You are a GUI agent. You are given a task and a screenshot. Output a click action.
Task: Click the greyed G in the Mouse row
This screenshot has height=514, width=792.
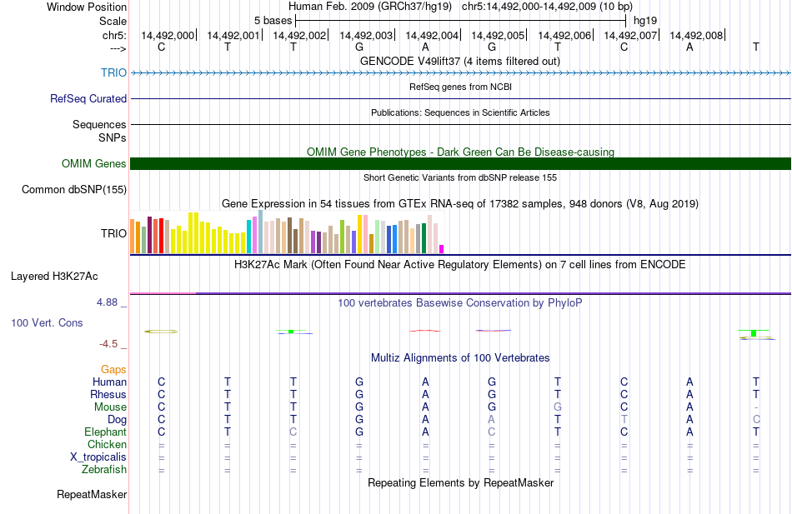tap(558, 407)
